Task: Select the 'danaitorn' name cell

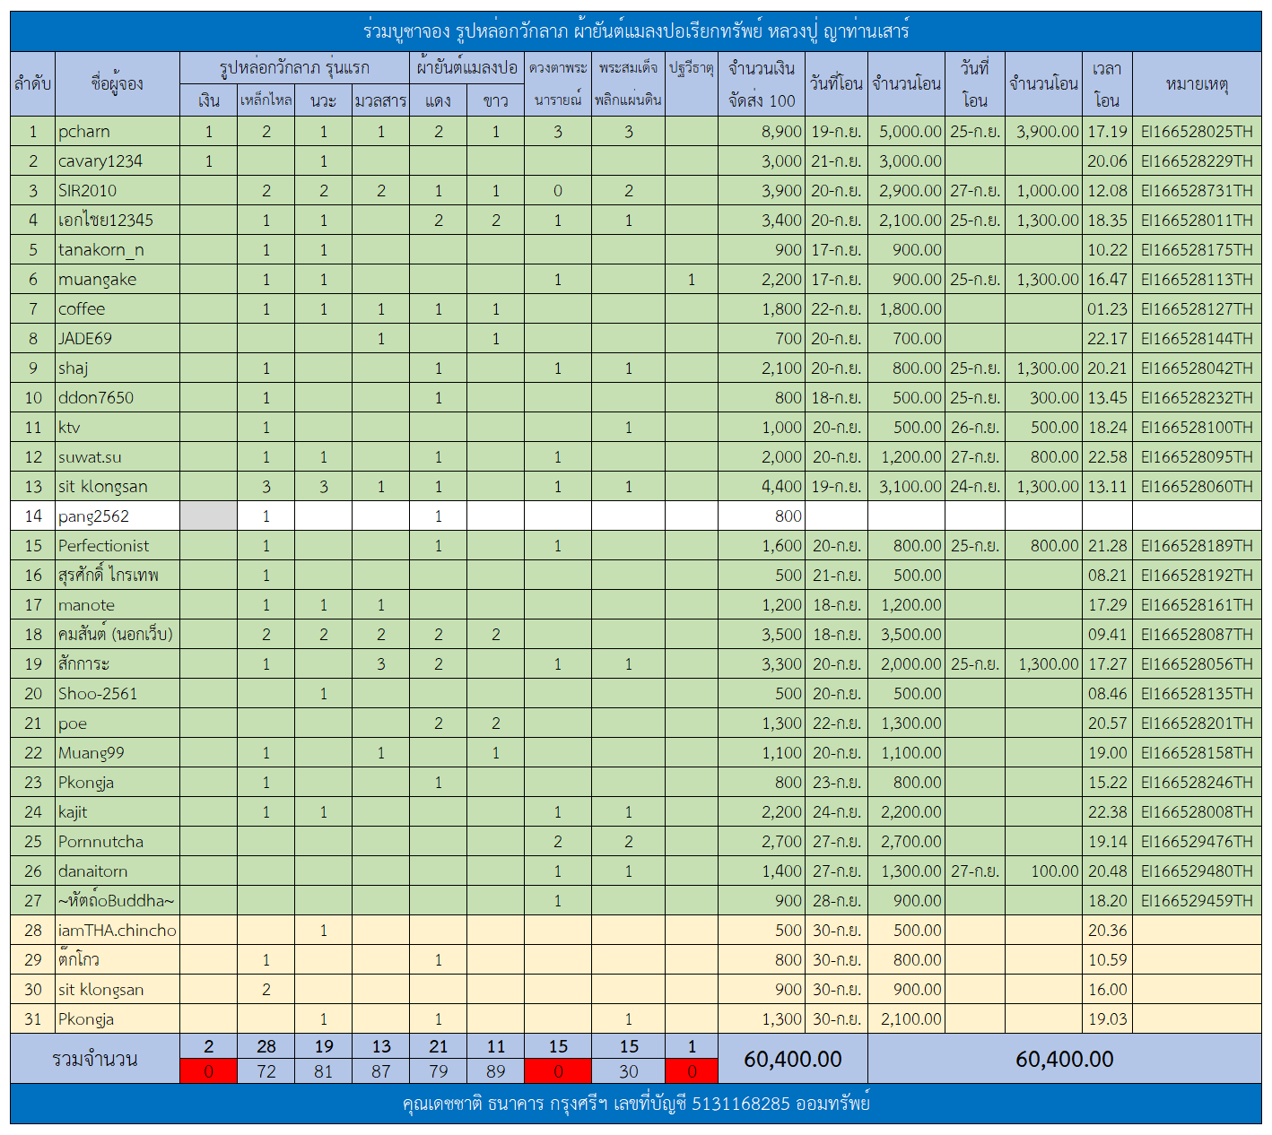Action: [x=118, y=871]
